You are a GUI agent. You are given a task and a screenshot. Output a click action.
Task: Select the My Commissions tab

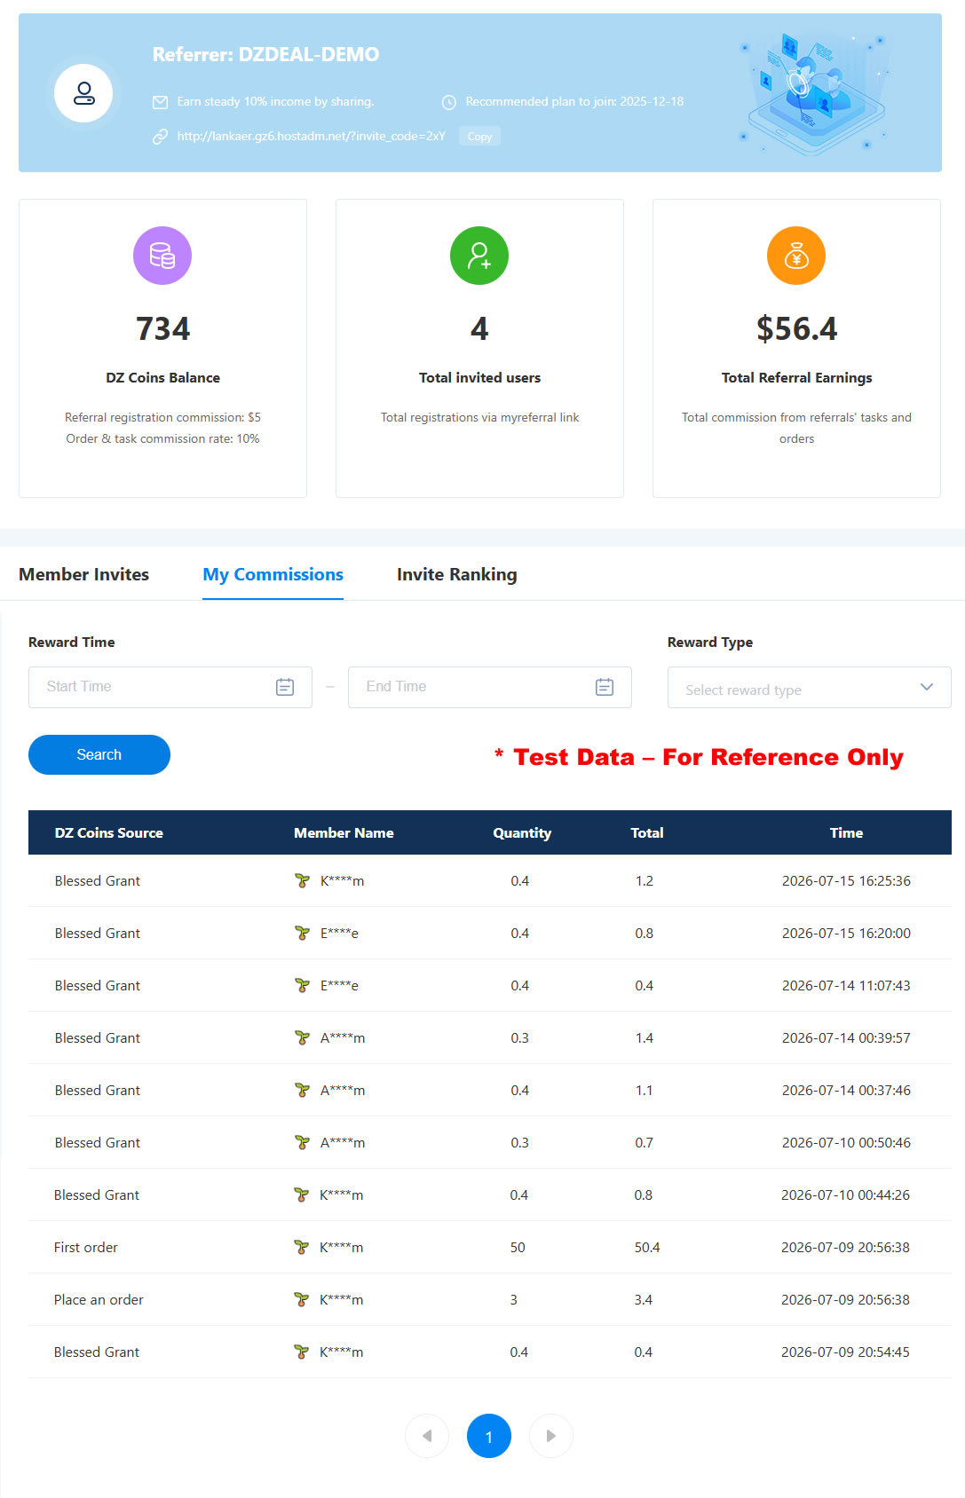273,574
